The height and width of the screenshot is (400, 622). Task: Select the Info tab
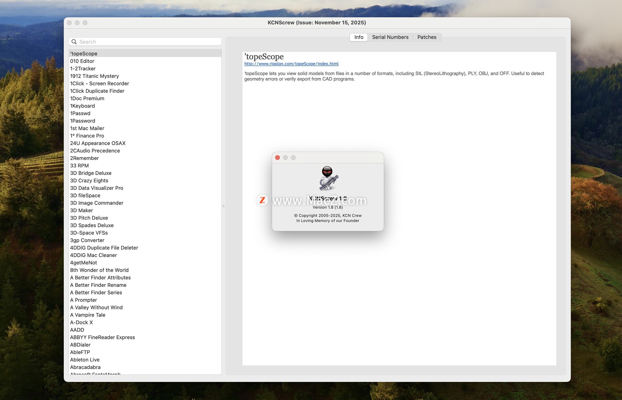pyautogui.click(x=359, y=37)
